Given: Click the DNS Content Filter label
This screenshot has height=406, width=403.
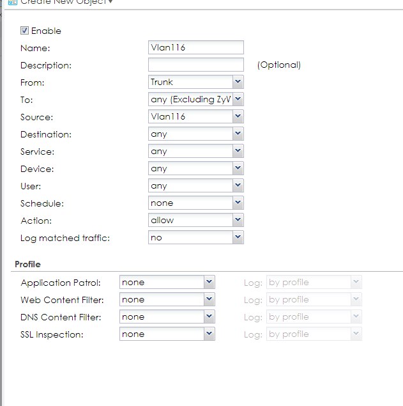Looking at the screenshot, I should tap(61, 317).
